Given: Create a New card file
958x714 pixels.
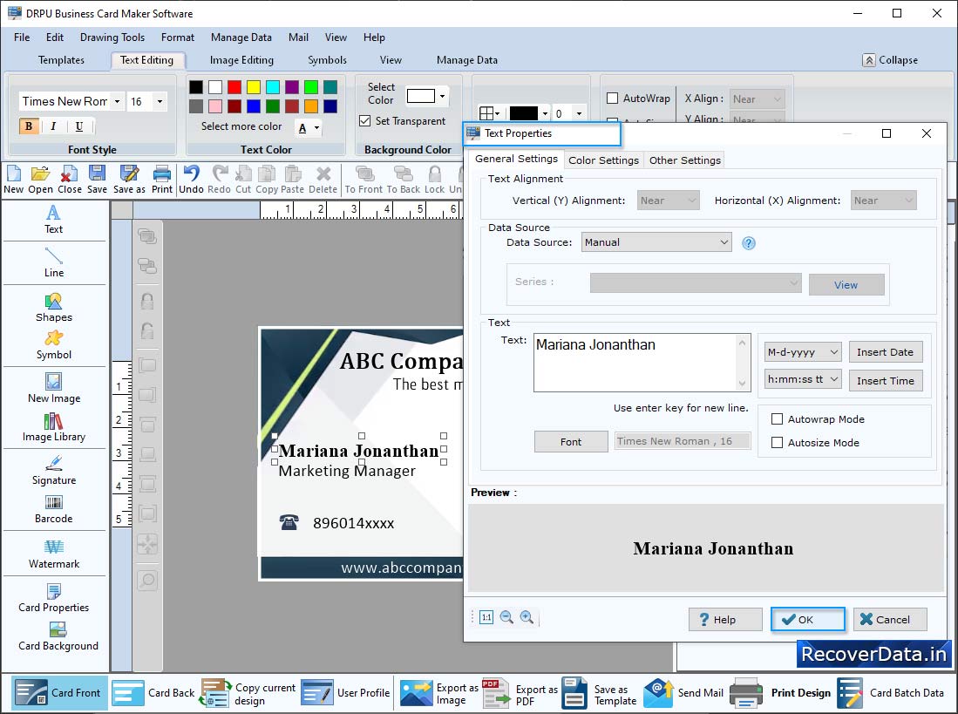Looking at the screenshot, I should (x=13, y=180).
